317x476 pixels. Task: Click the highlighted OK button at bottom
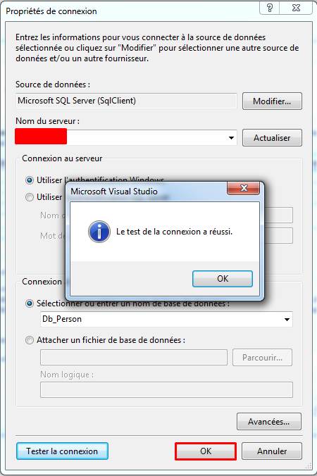(x=206, y=451)
